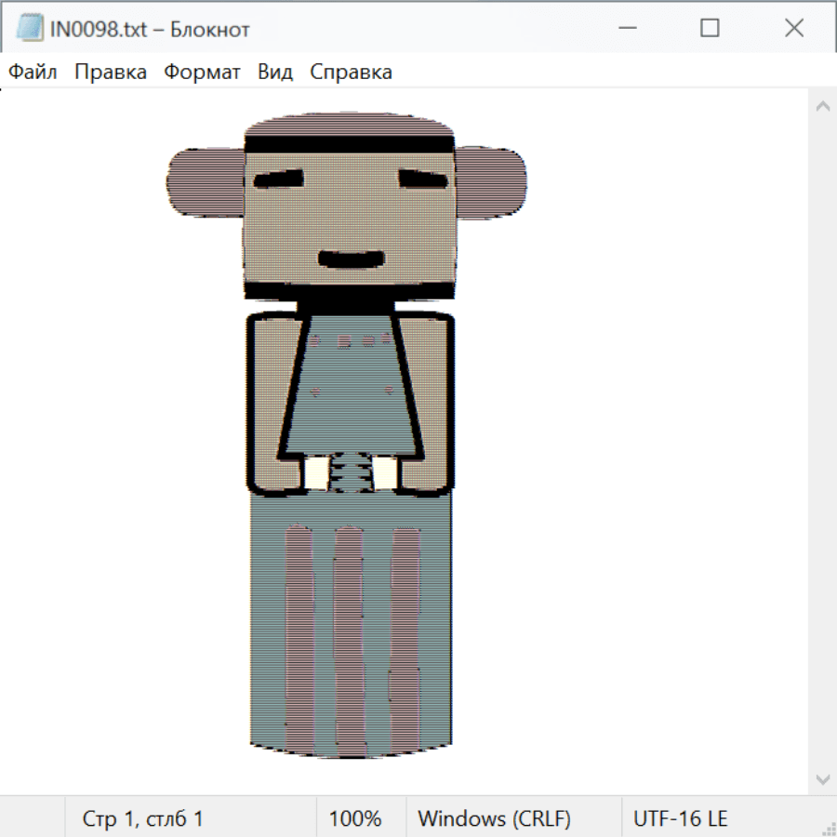Click the IN0098.txt window title text

coord(150,29)
